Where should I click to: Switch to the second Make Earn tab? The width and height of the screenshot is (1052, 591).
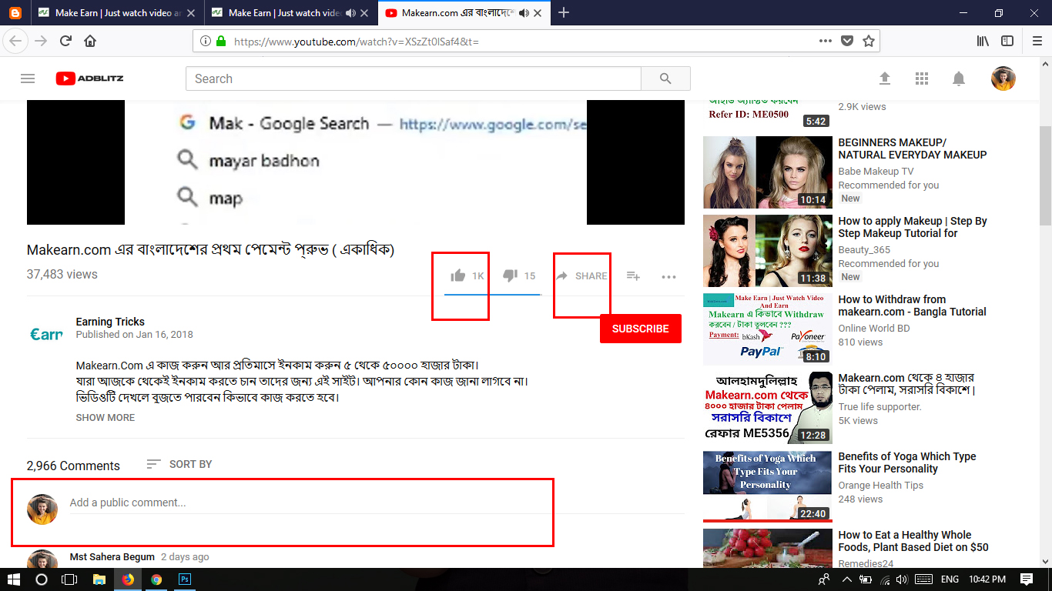(279, 13)
